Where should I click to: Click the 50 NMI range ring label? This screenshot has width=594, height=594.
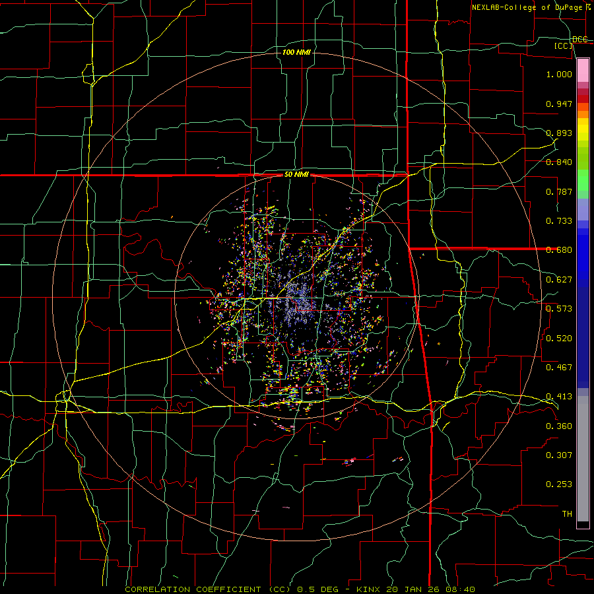296,175
